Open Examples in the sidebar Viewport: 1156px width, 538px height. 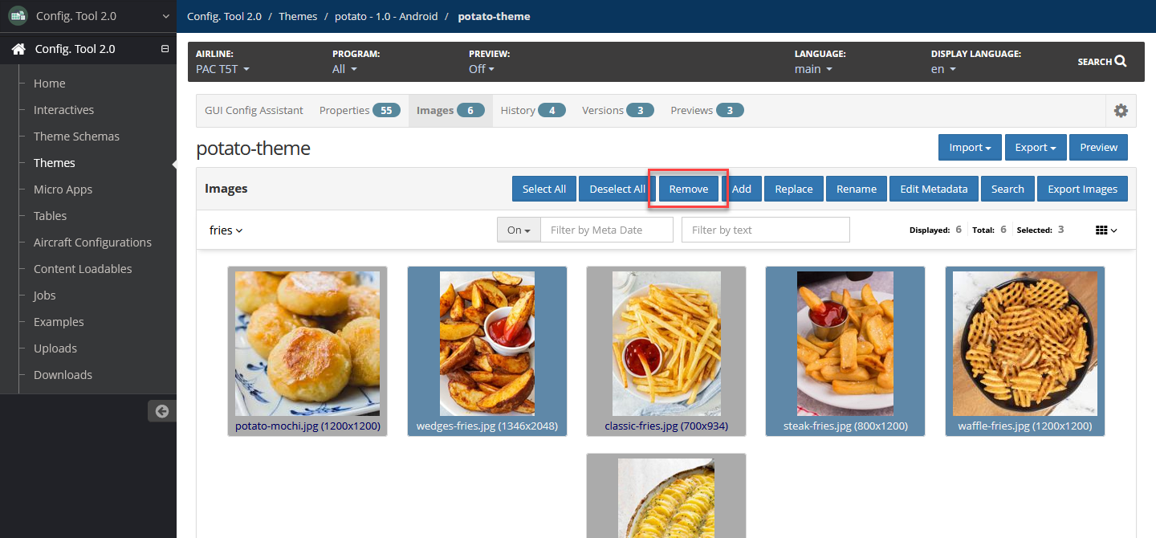coord(59,322)
